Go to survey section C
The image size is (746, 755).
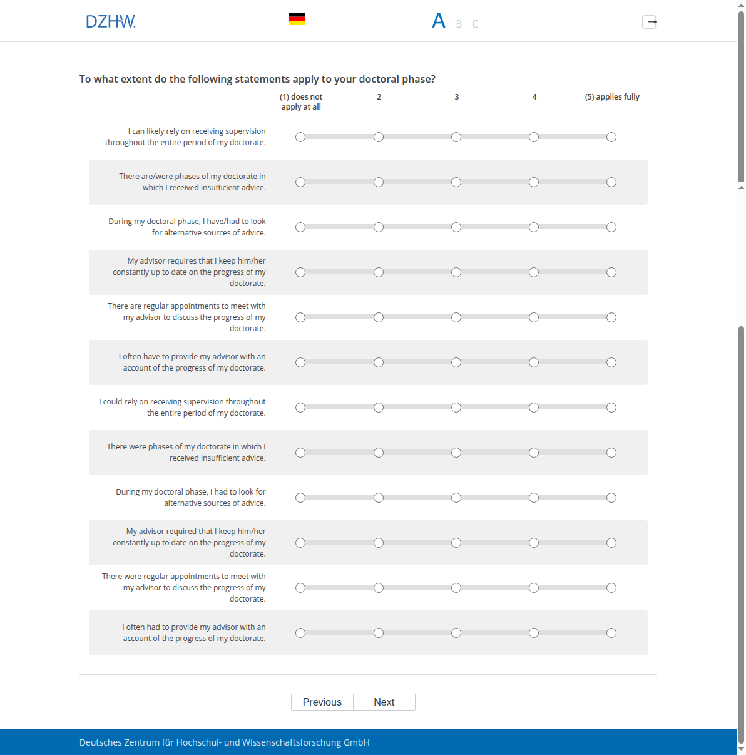point(475,24)
